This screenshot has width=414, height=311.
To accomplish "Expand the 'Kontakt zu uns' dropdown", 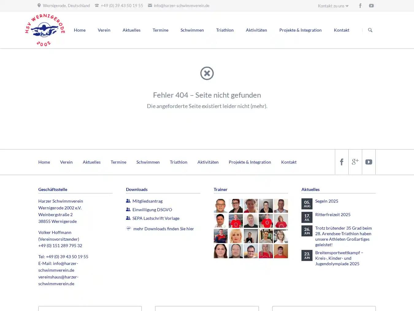I will 333,6.
